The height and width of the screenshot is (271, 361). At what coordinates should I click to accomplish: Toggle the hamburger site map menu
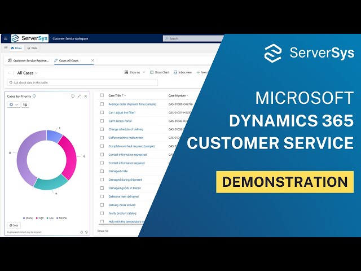[6, 48]
